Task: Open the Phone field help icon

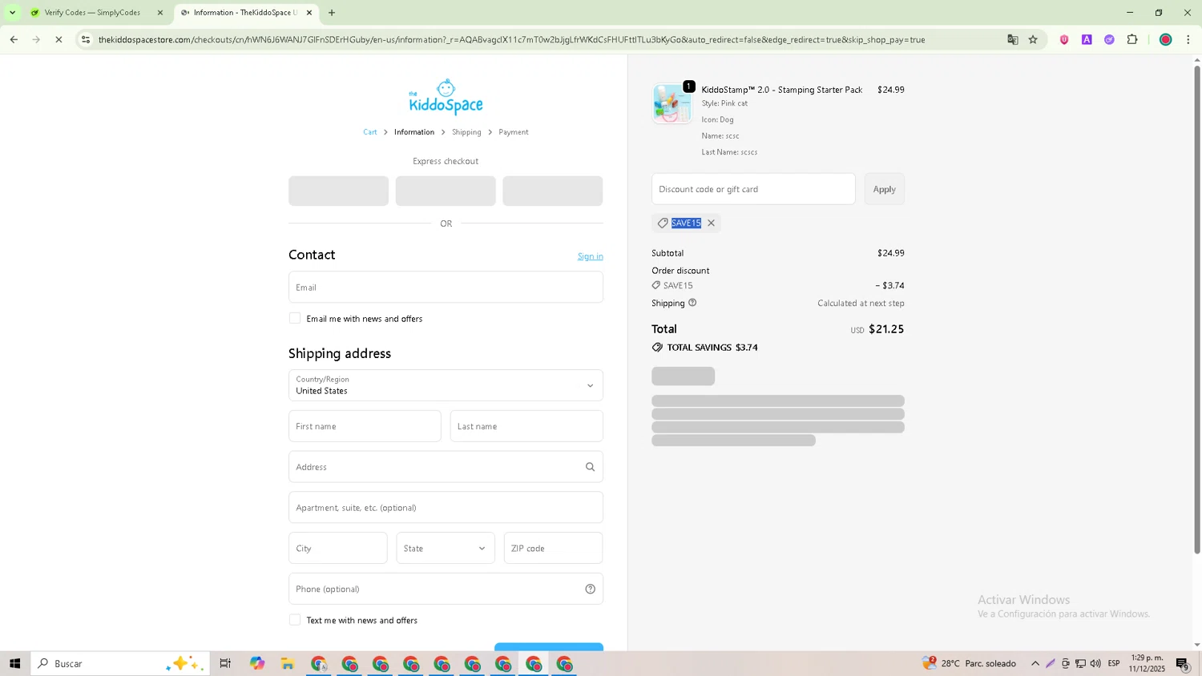Action: (x=590, y=589)
